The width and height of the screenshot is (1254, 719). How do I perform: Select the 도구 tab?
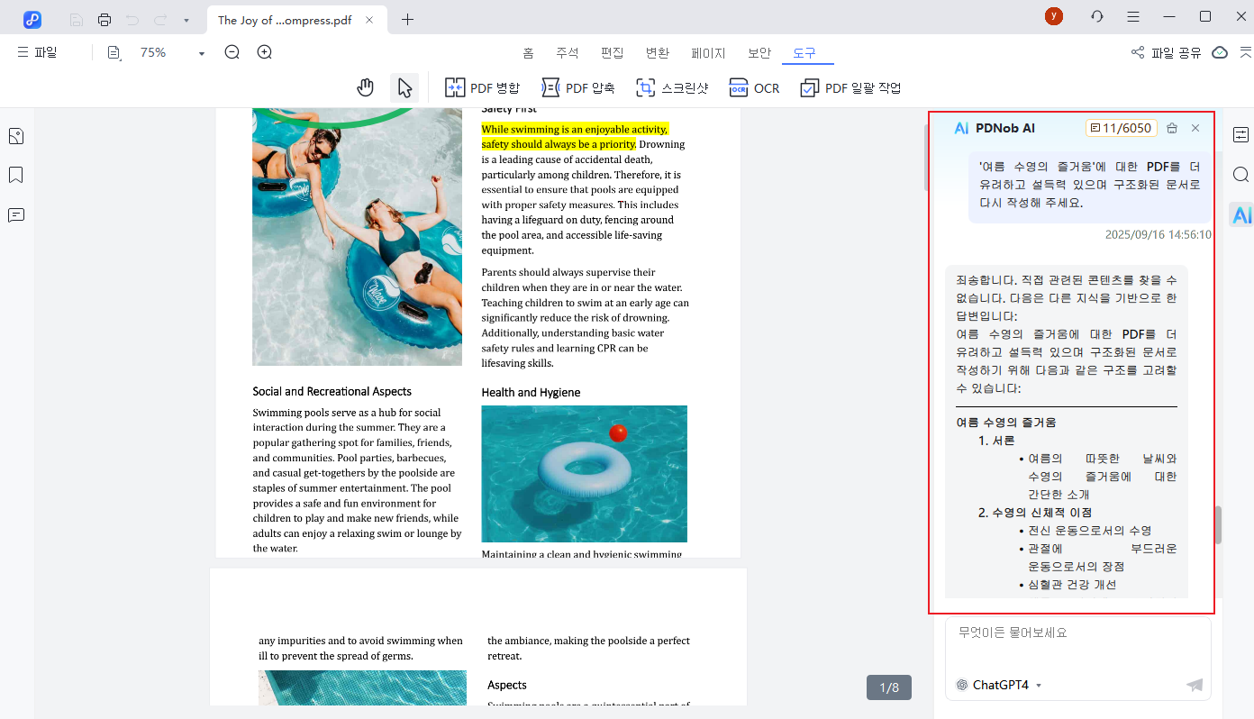pyautogui.click(x=804, y=53)
